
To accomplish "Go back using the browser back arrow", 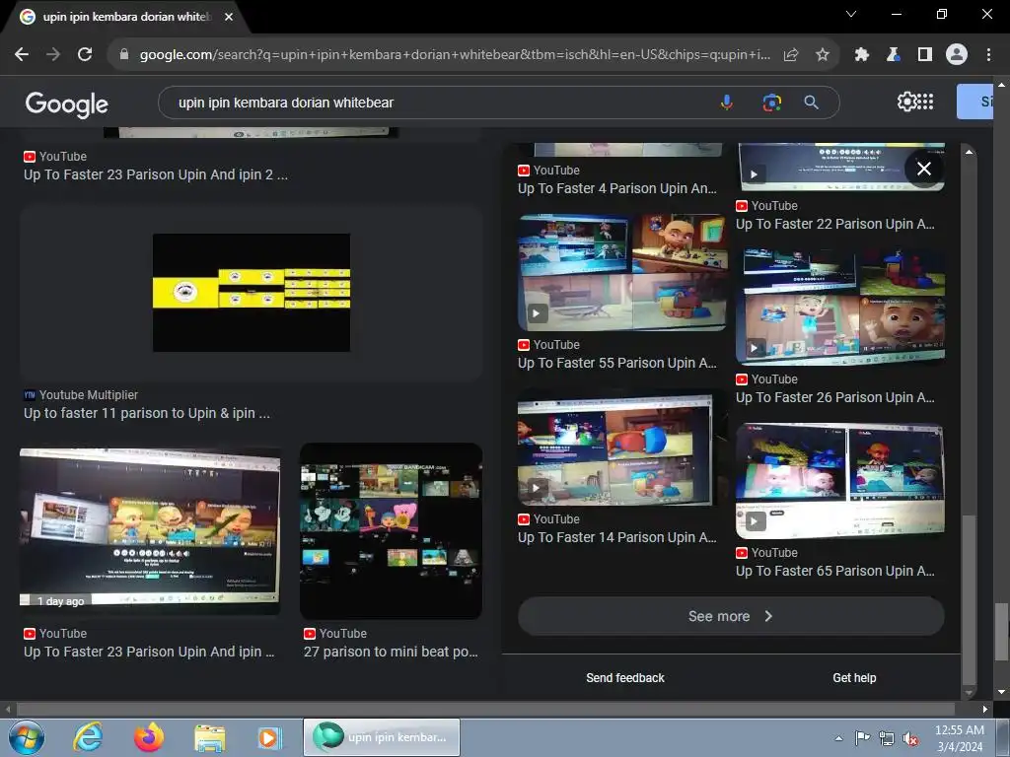I will pos(22,55).
